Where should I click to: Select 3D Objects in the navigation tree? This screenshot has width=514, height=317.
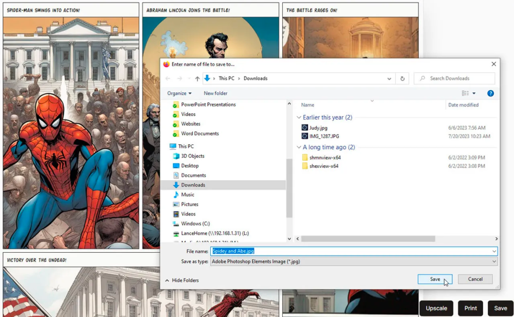coord(192,156)
